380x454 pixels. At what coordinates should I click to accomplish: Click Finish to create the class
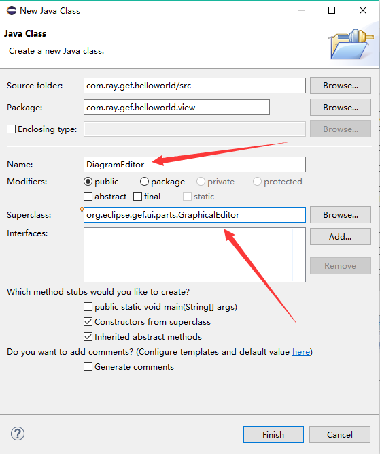click(x=273, y=434)
